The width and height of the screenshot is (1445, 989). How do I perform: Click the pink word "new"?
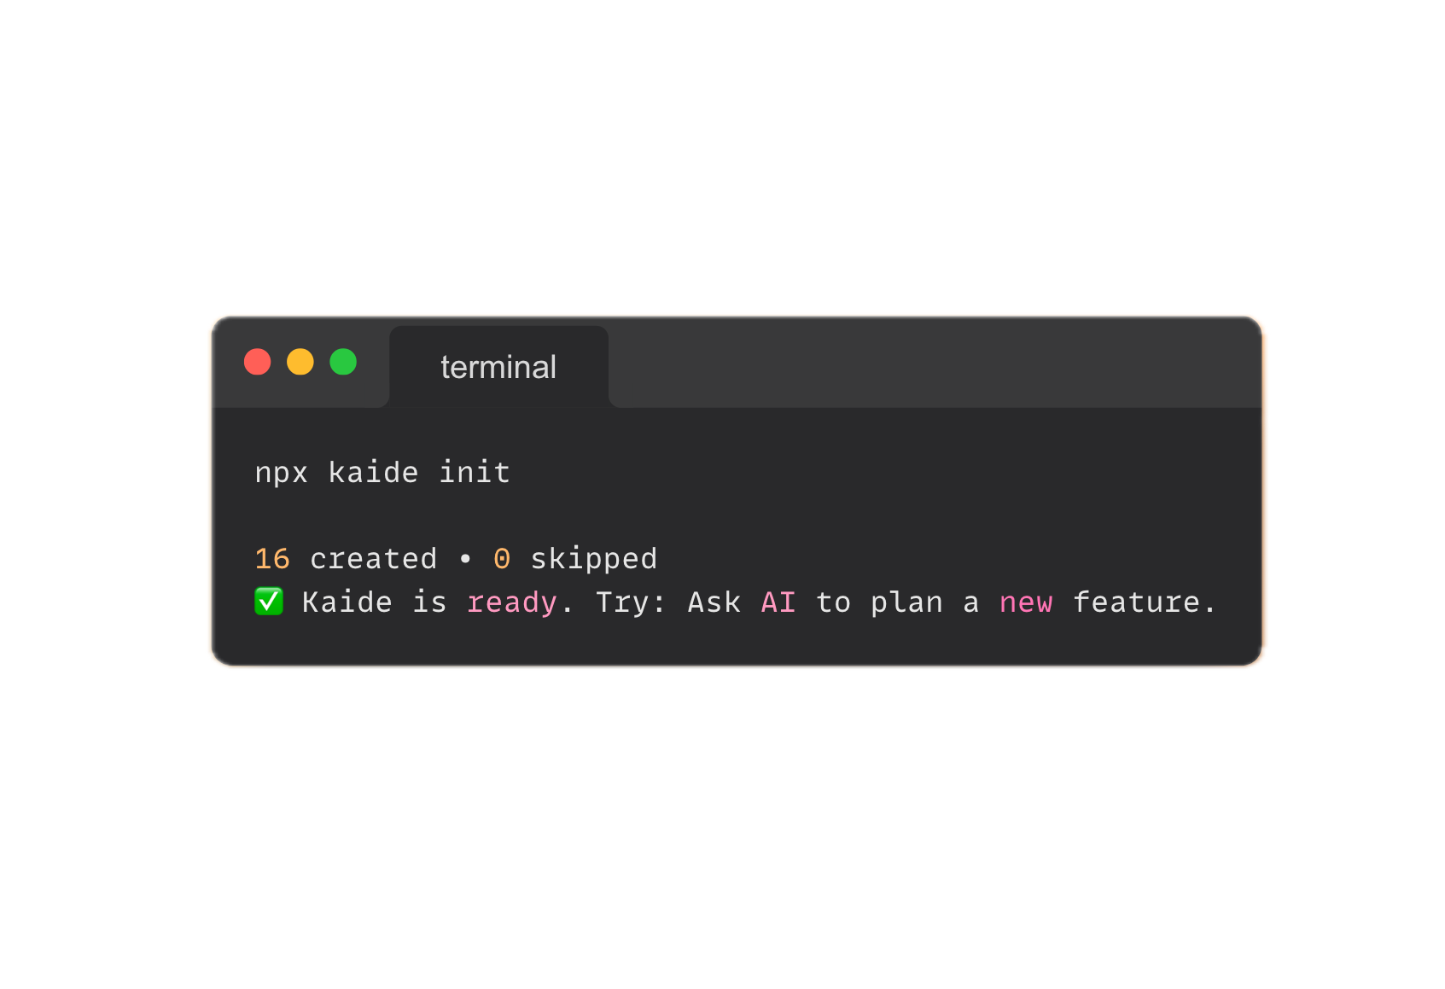[x=1026, y=602]
